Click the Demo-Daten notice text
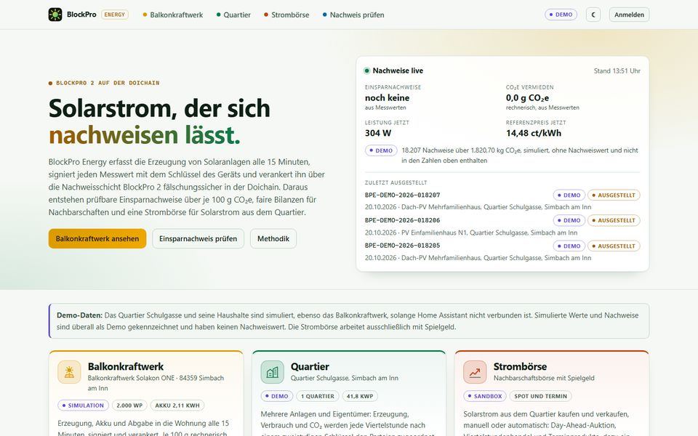Screen dimensions: 698x436 (x=349, y=320)
